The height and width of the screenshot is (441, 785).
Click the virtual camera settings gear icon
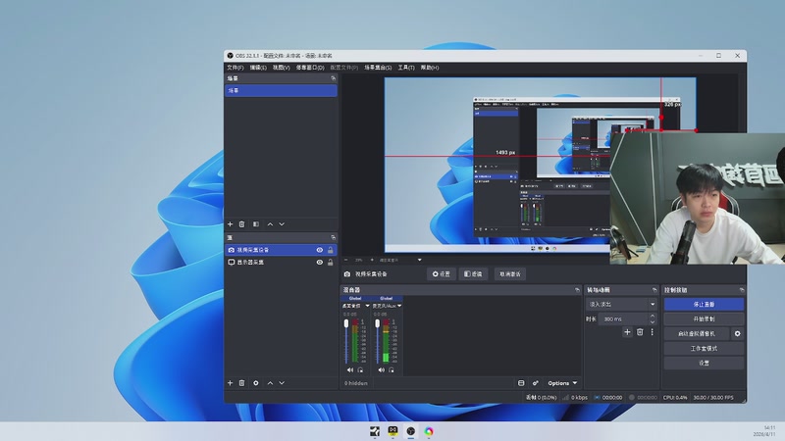click(x=738, y=334)
